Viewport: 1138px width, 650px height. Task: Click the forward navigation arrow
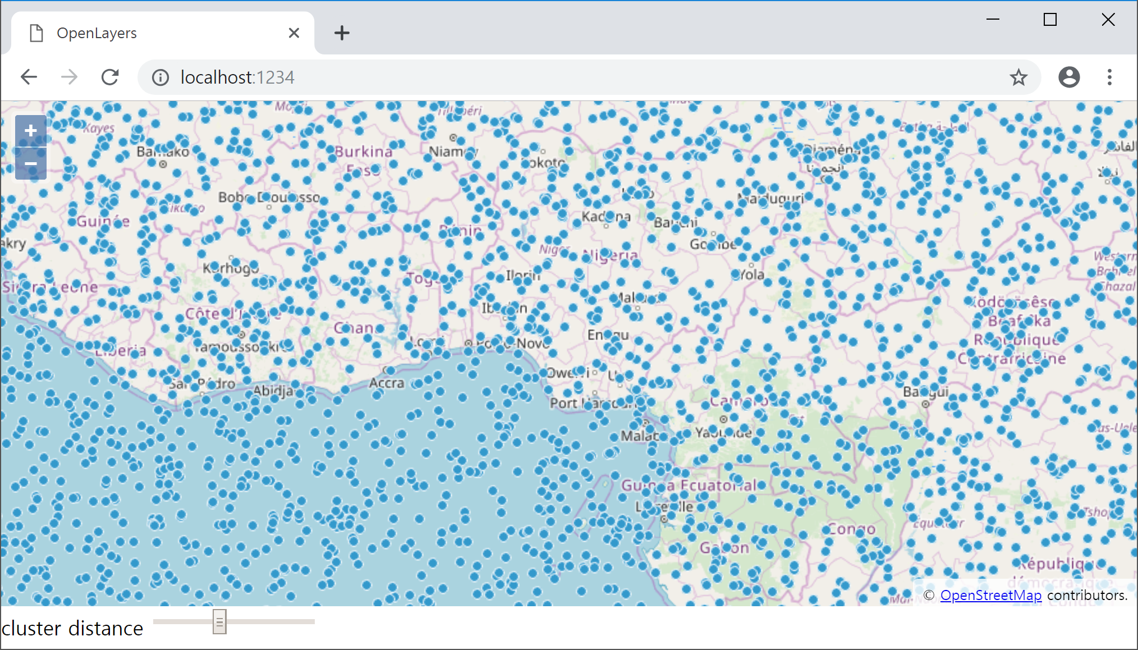click(70, 77)
